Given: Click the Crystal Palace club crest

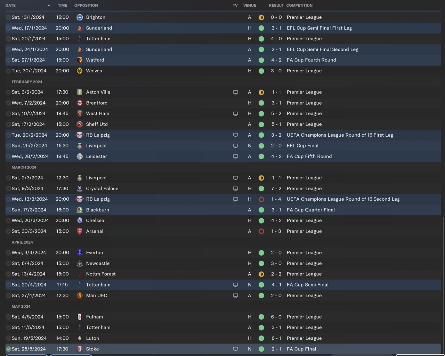Looking at the screenshot, I should [x=80, y=188].
